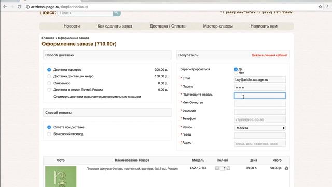Choose Нет for registration
Screen dimensions: 332x187
point(236,73)
